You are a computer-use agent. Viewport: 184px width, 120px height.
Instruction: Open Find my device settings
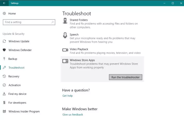tap(17, 94)
